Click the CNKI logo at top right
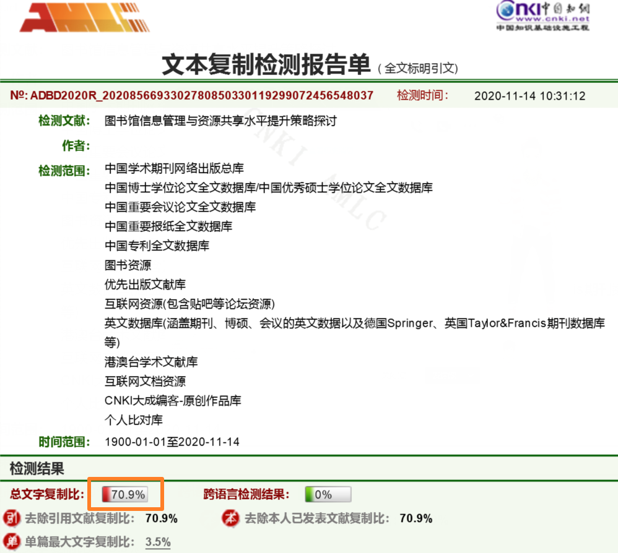The height and width of the screenshot is (553, 618). pos(542,15)
